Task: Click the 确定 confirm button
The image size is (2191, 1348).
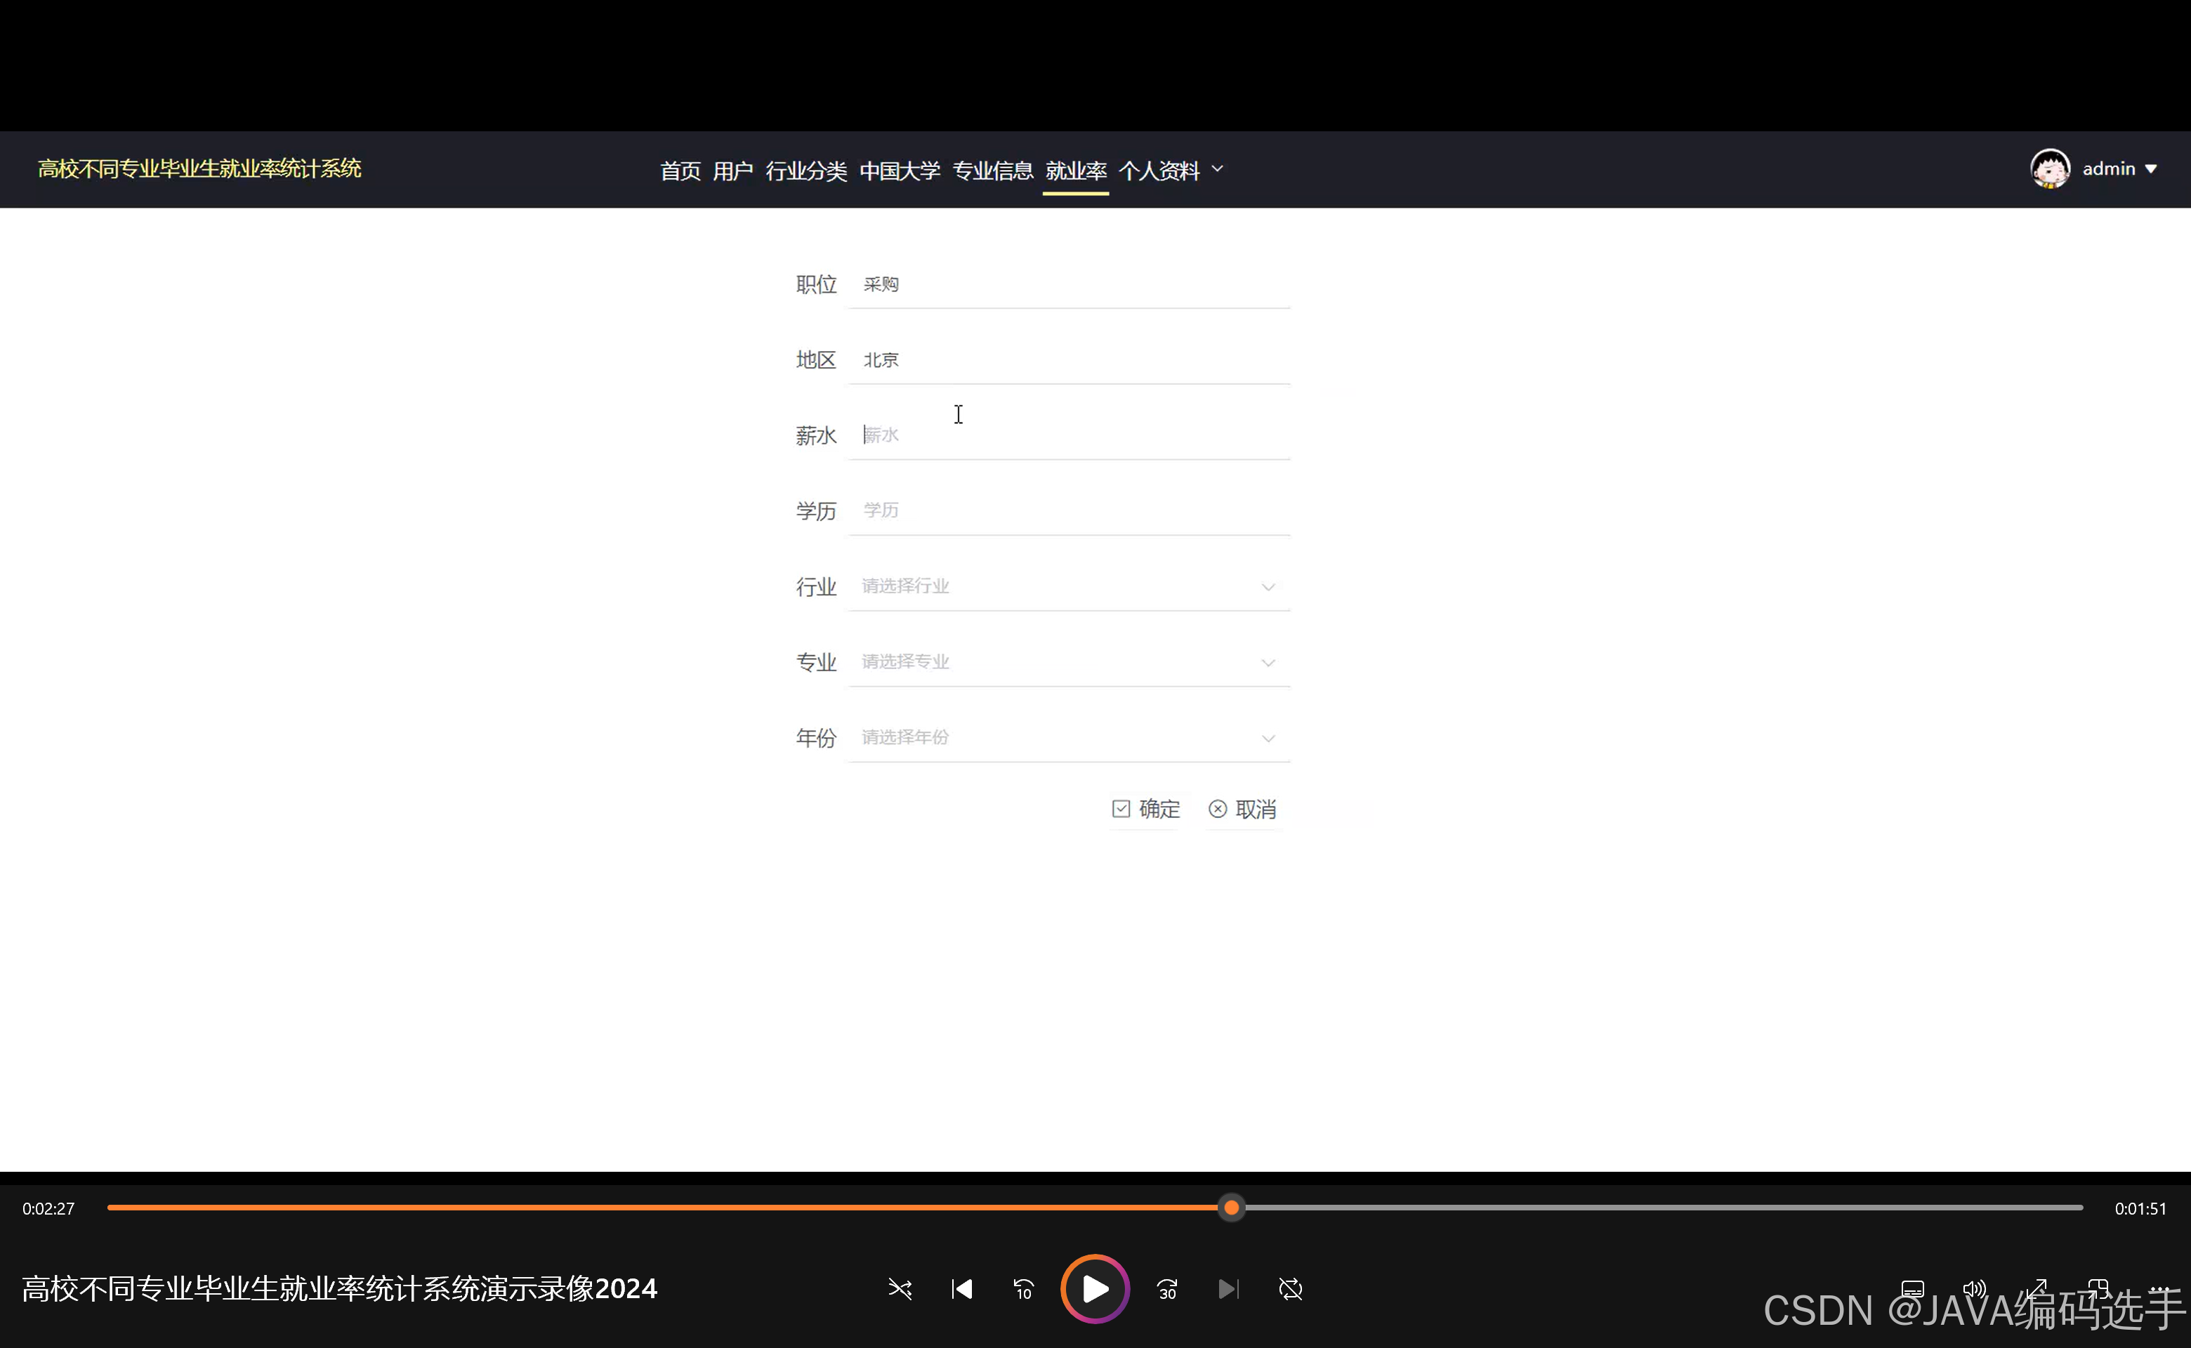Action: coord(1146,809)
